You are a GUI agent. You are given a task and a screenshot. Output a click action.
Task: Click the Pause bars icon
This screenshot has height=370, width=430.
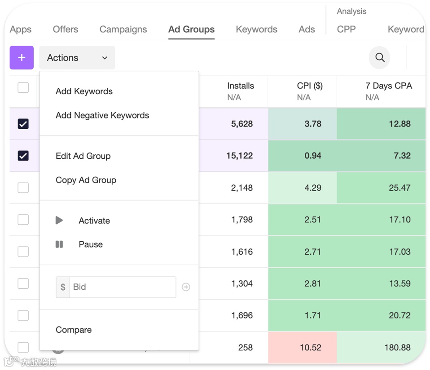[x=59, y=244]
